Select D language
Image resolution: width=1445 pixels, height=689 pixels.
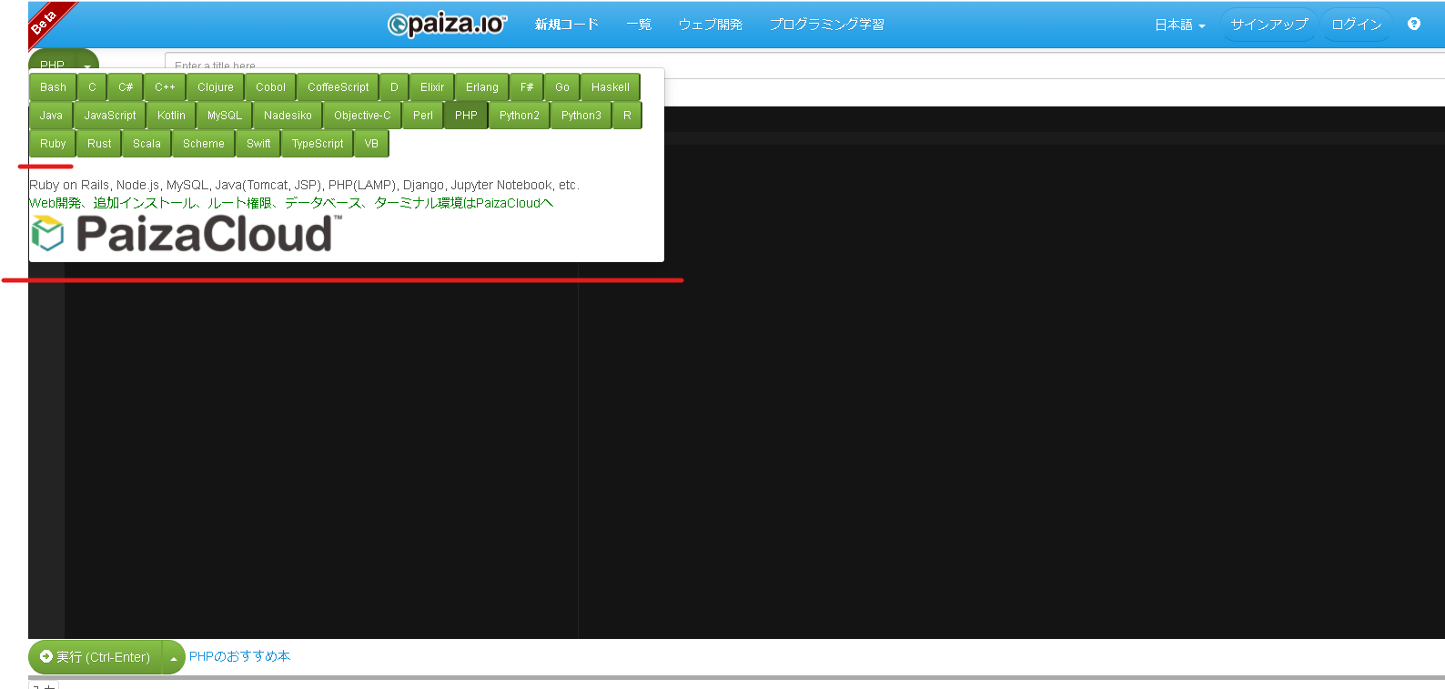pos(394,87)
